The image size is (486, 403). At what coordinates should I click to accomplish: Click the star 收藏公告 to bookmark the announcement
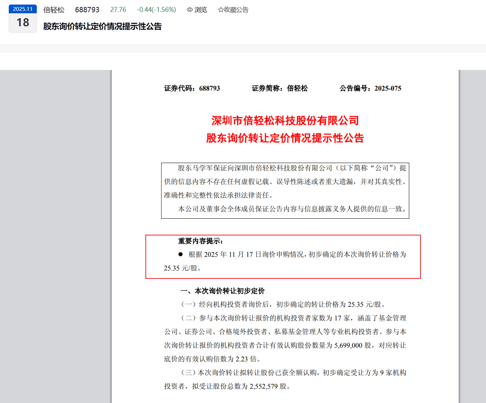coord(233,10)
